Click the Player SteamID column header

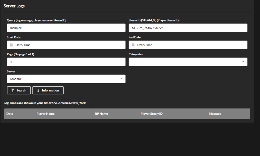click(152, 114)
